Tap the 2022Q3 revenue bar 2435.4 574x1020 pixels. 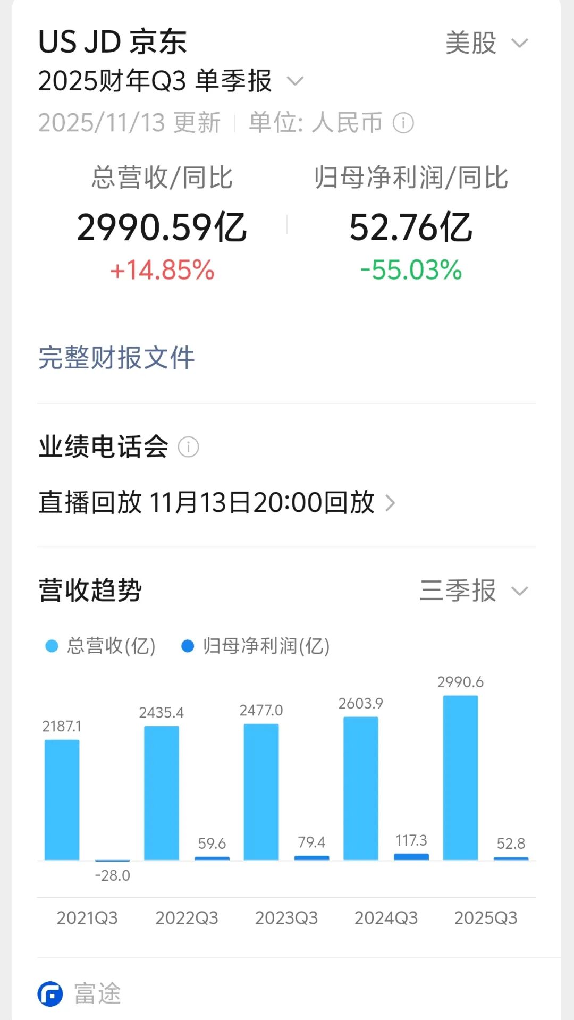162,793
